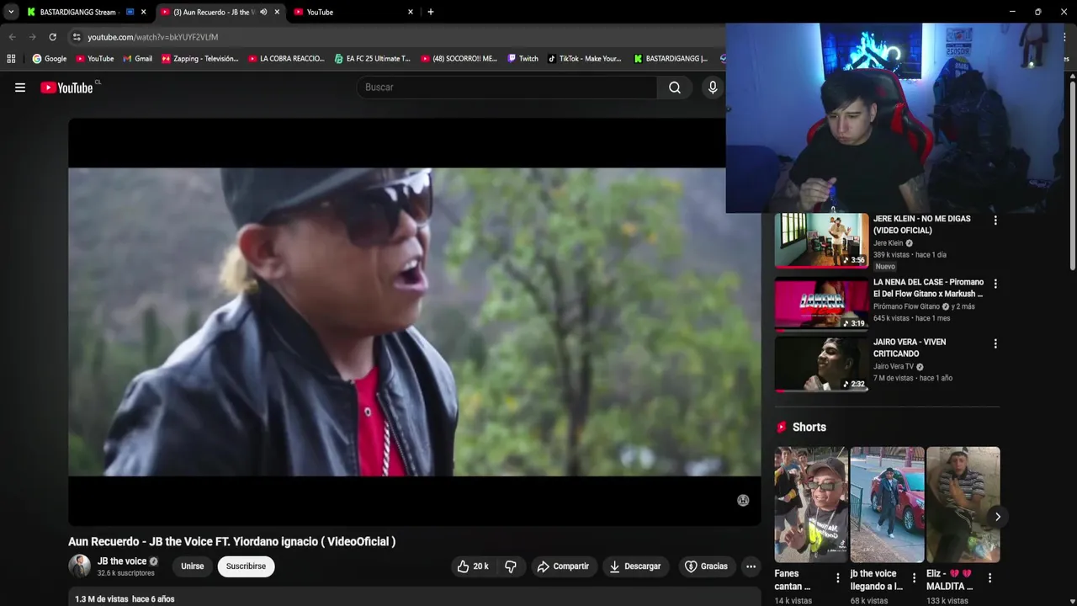Send thanks using Gracias button
1077x606 pixels.
(706, 566)
